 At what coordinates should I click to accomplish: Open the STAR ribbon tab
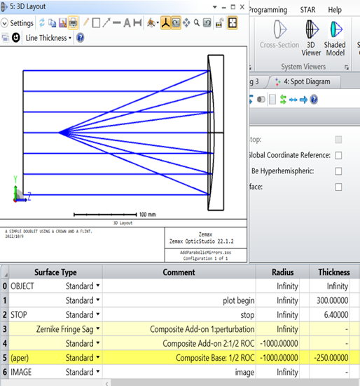307,10
